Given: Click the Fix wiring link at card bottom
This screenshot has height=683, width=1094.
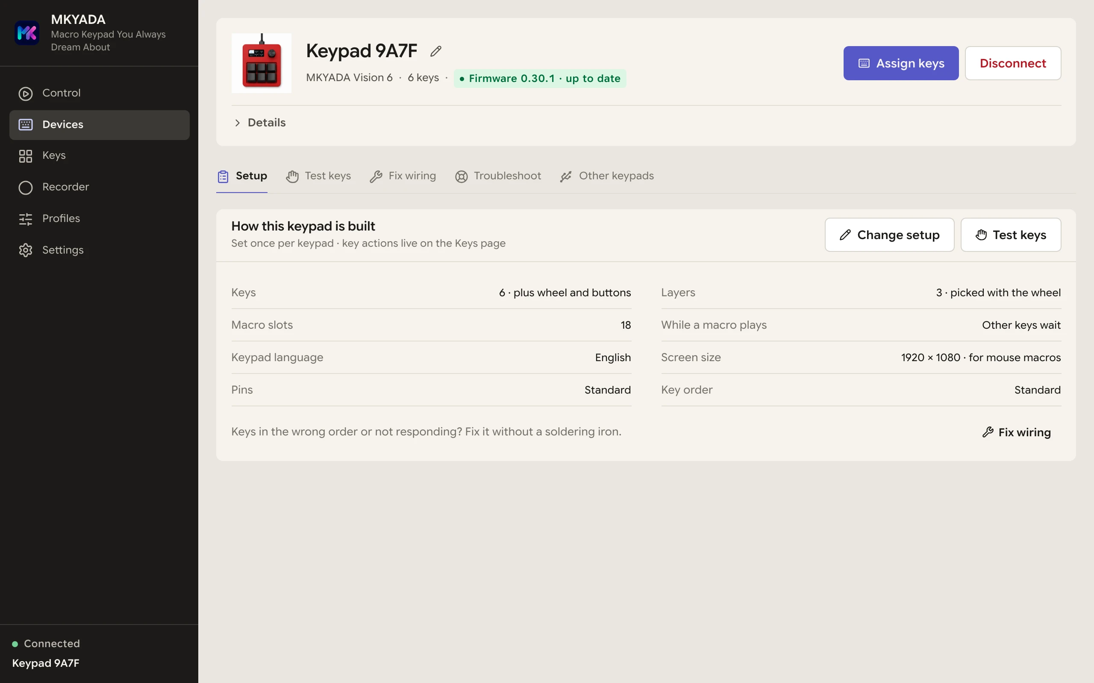Looking at the screenshot, I should coord(1017,432).
